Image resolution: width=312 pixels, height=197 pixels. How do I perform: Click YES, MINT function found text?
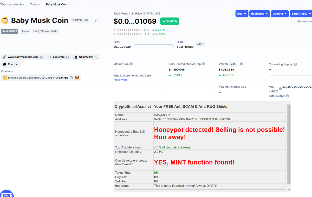(x=194, y=162)
